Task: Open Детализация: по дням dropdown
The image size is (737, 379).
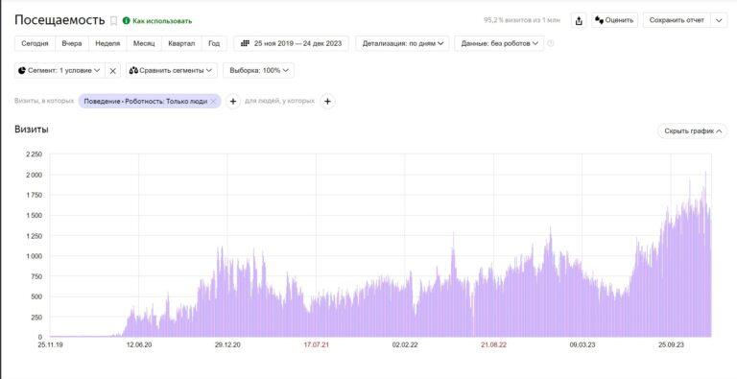Action: click(x=402, y=43)
